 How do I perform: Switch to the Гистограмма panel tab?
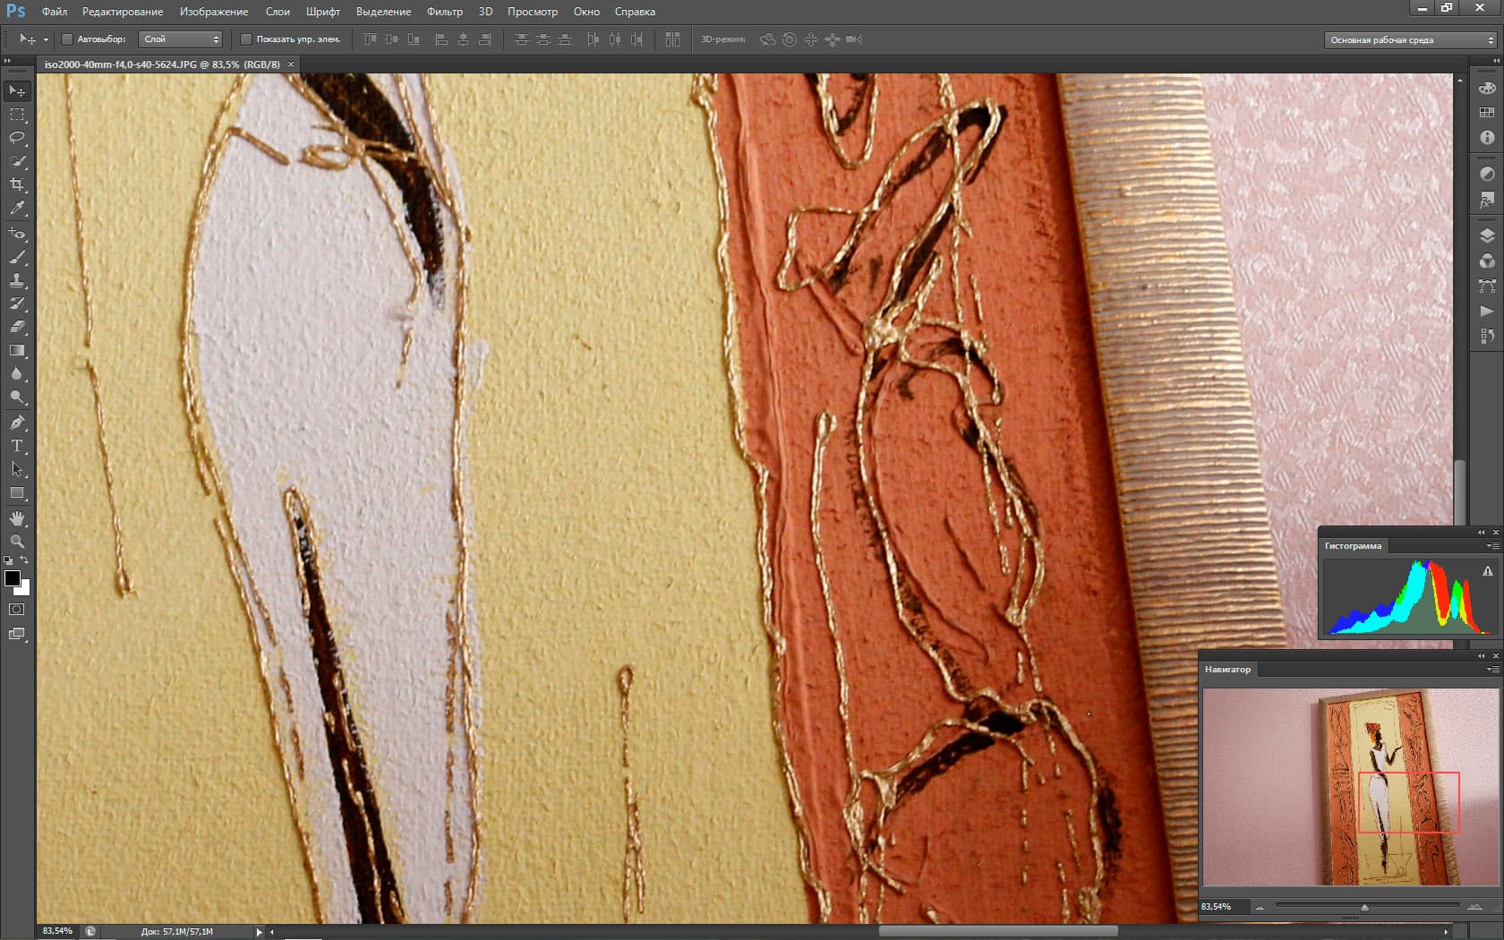click(1353, 546)
